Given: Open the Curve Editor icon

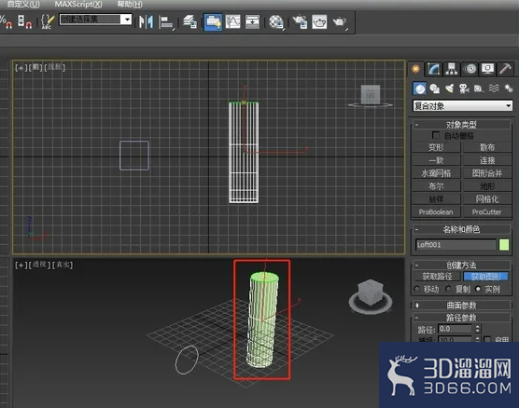Looking at the screenshot, I should coord(232,22).
